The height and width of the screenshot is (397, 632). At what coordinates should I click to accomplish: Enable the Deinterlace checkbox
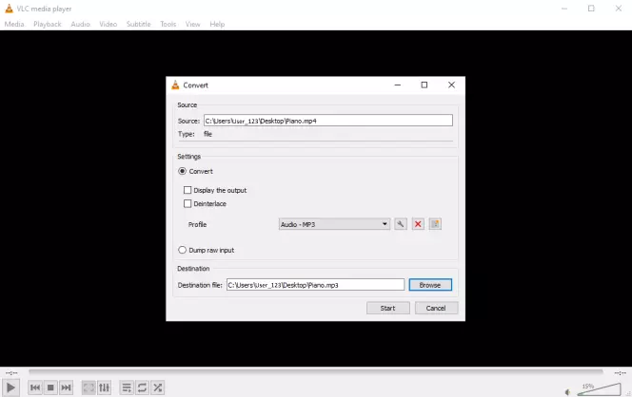[188, 203]
